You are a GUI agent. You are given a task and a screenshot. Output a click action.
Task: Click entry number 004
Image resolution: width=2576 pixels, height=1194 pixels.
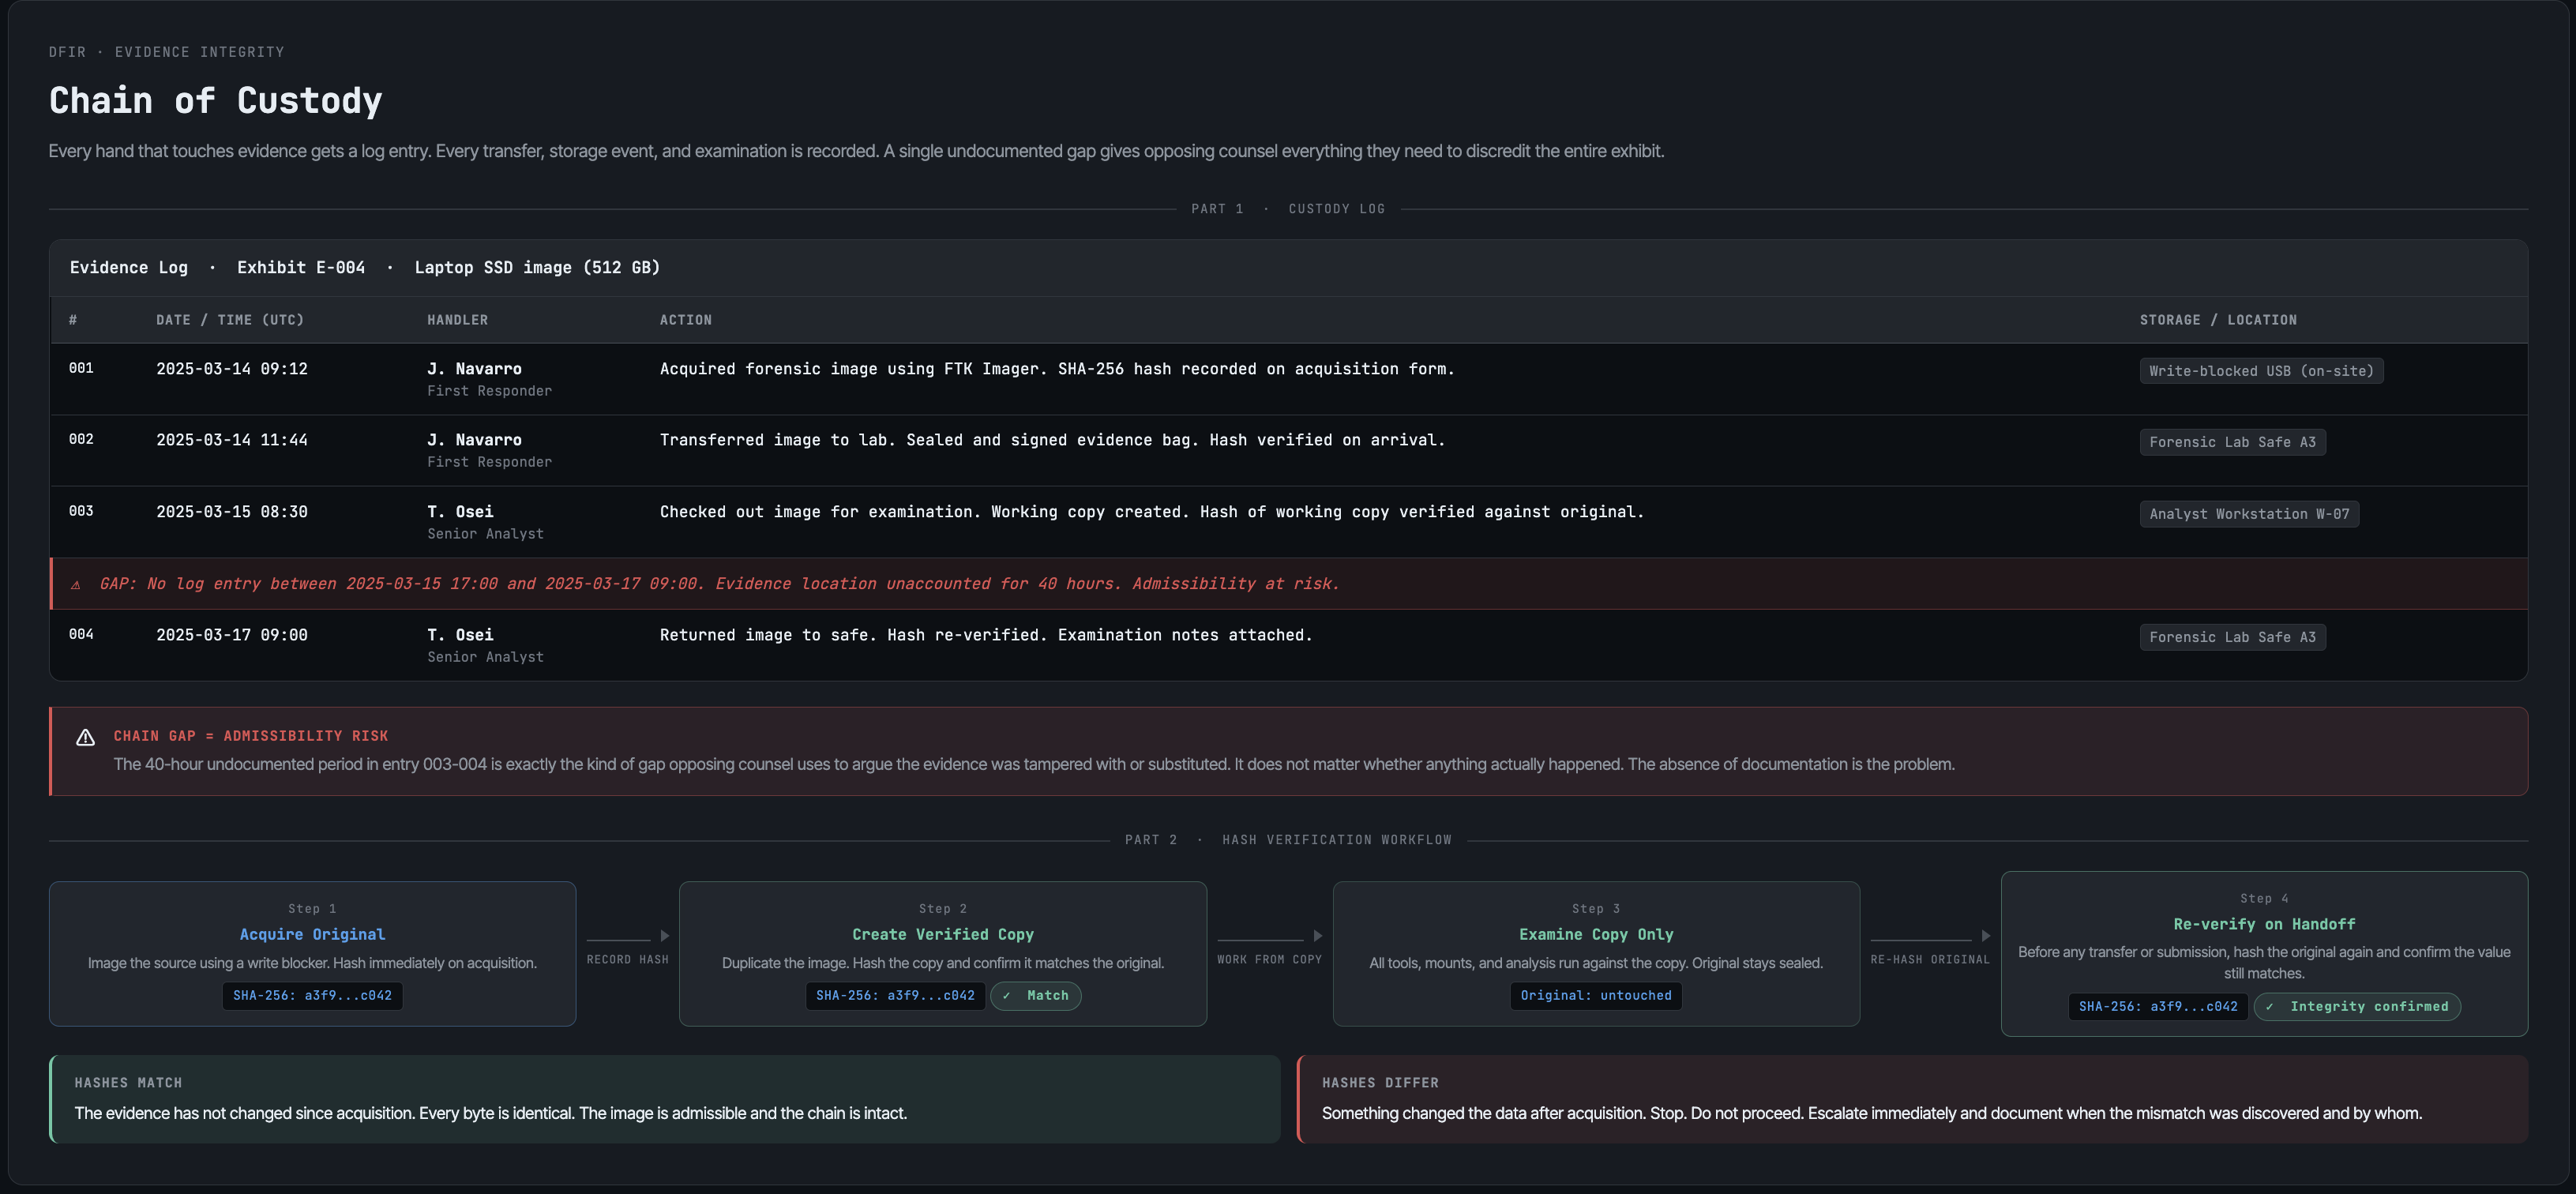(x=81, y=634)
